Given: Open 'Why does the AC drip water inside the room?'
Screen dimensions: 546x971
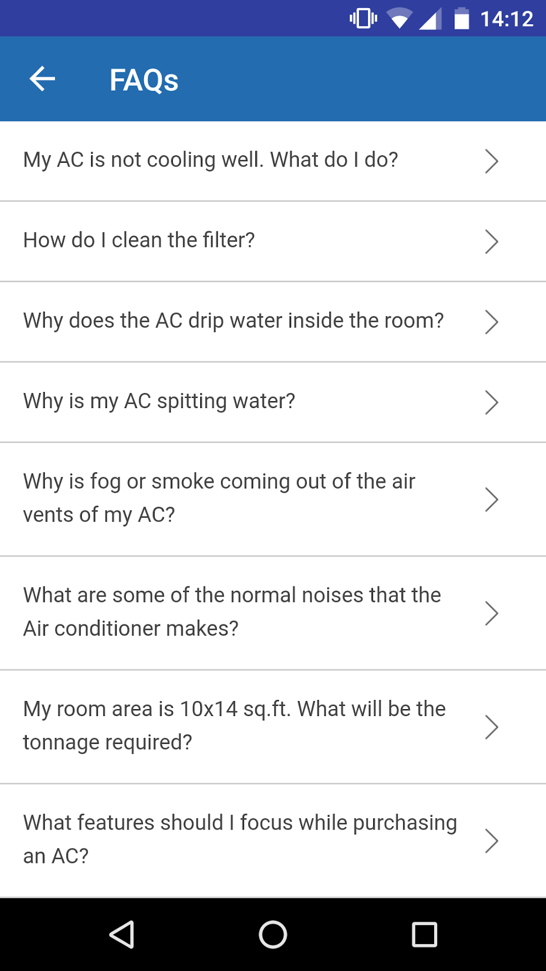Looking at the screenshot, I should coord(273,322).
